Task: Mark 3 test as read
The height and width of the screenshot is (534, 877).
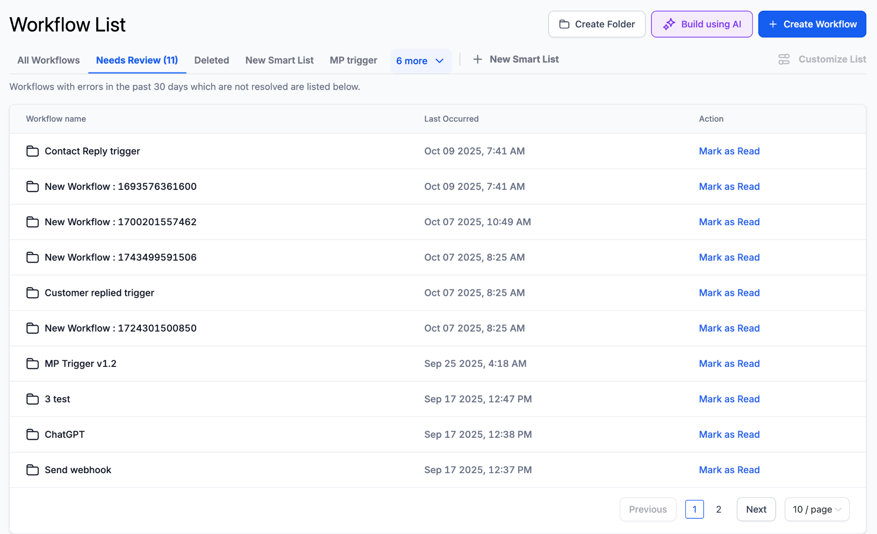Action: click(x=729, y=399)
